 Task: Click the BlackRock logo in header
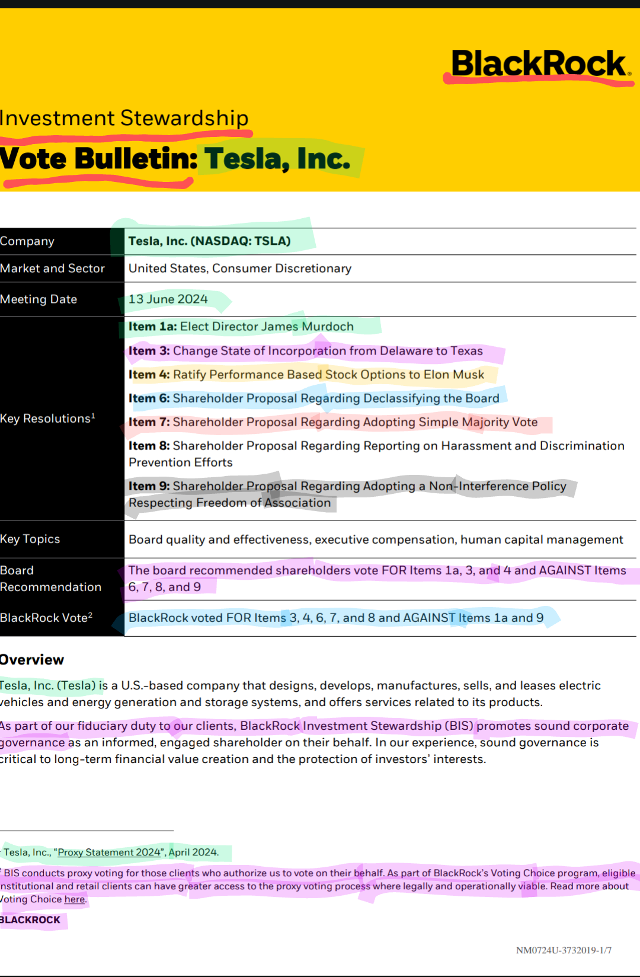(x=540, y=64)
